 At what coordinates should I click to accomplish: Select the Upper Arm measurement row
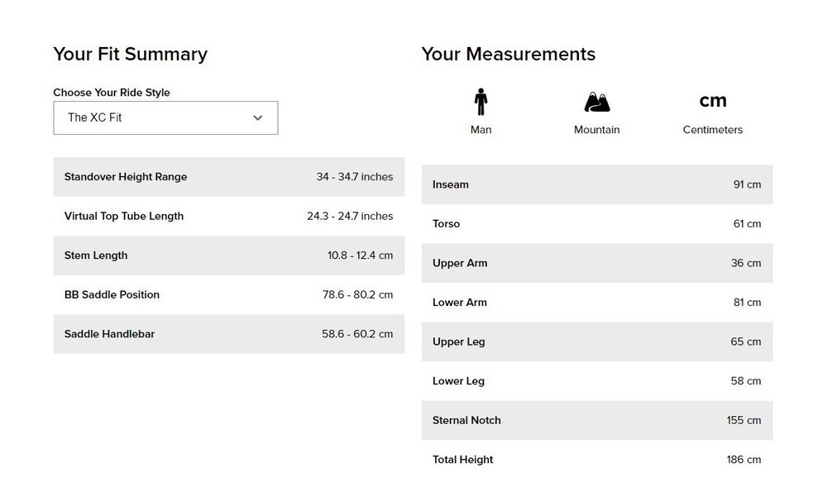(596, 263)
